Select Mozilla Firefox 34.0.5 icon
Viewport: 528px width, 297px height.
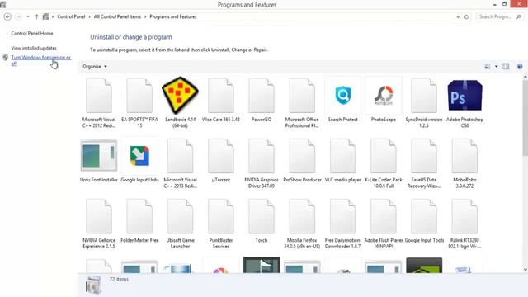click(302, 216)
